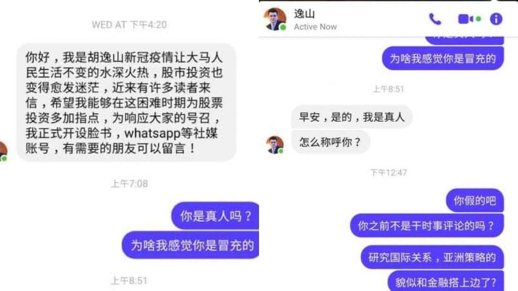Tap the 下午12:47 timestamp
The height and width of the screenshot is (291, 518).
point(388,173)
